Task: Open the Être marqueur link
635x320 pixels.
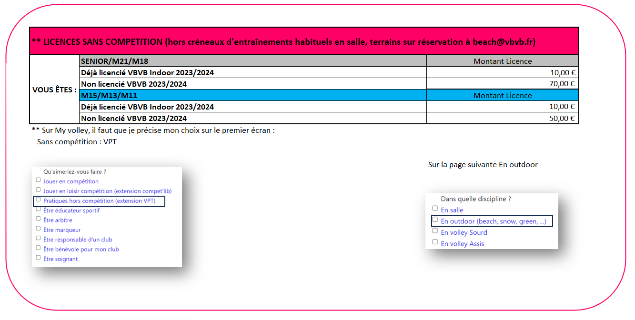Action: (62, 230)
